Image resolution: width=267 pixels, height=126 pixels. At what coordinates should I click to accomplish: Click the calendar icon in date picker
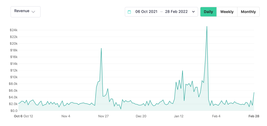(x=129, y=12)
